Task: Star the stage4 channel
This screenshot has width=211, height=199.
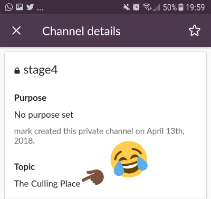Action: (x=194, y=31)
